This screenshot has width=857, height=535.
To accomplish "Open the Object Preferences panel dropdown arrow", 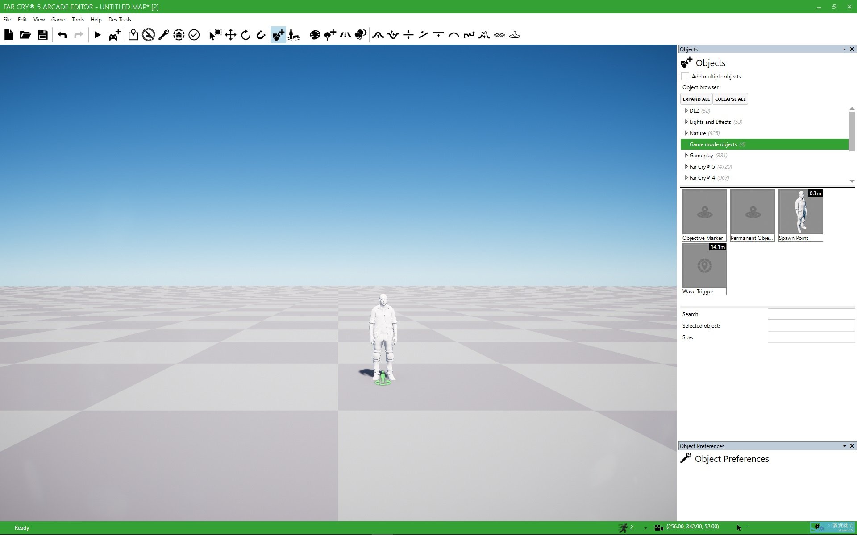I will (845, 446).
